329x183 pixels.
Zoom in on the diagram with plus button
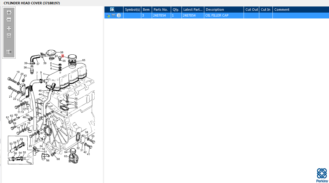coord(9,13)
